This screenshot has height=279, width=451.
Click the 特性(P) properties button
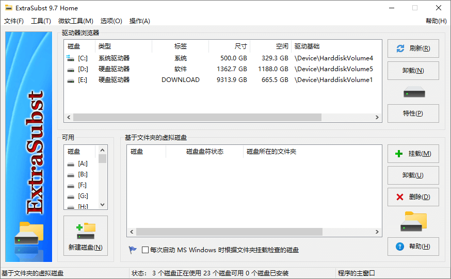(x=413, y=113)
